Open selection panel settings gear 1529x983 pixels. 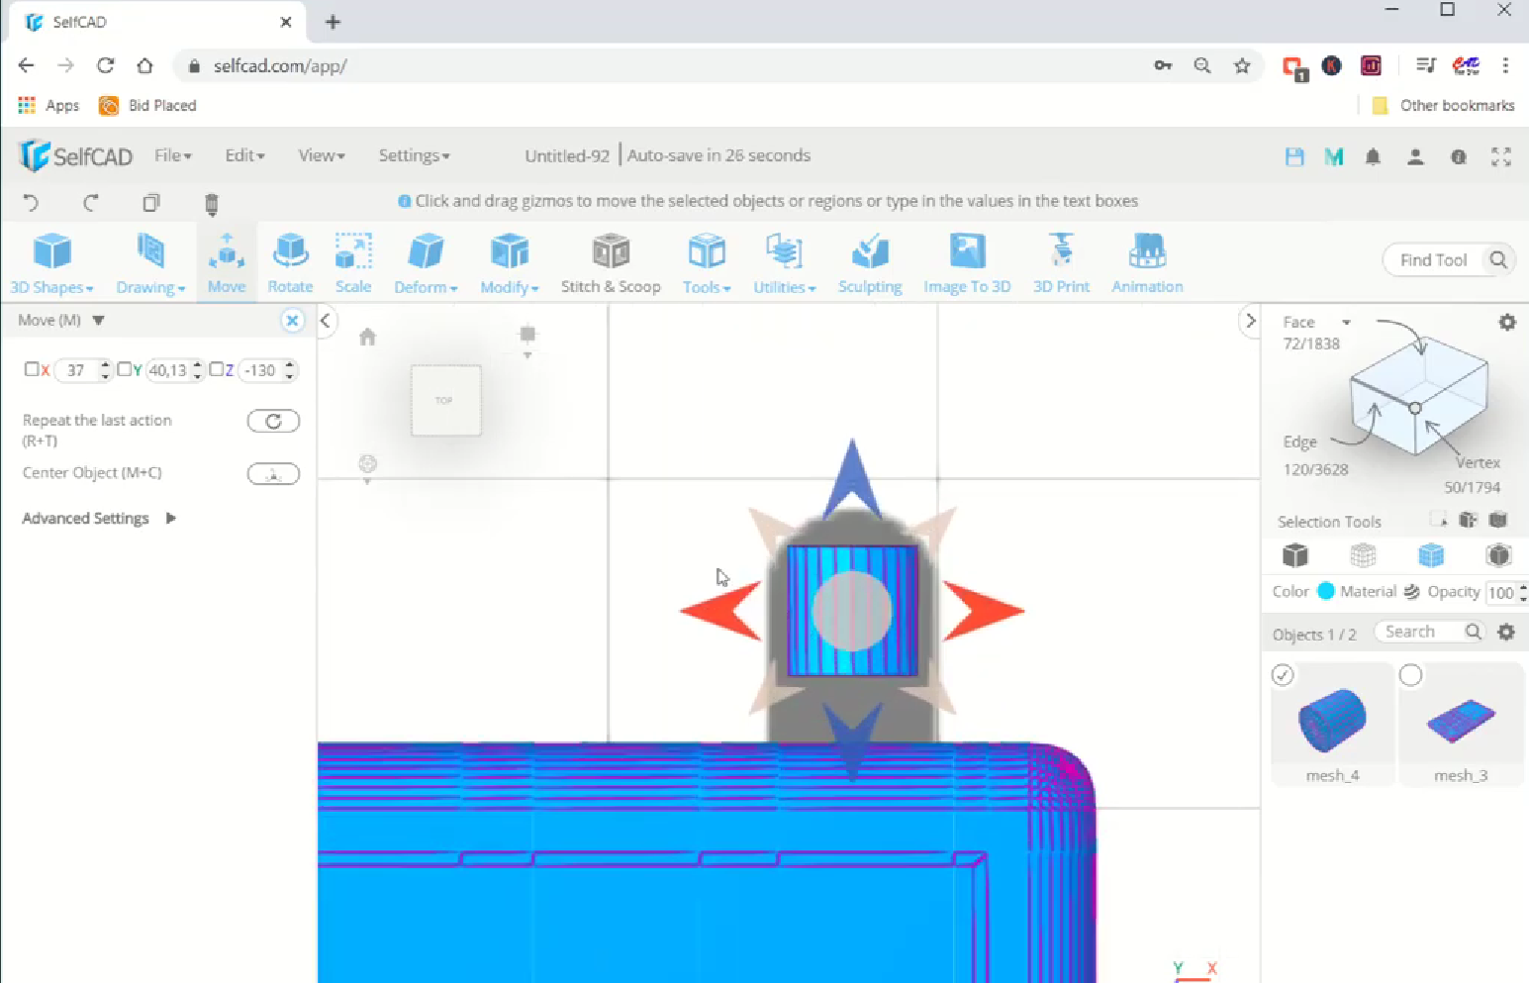tap(1507, 322)
